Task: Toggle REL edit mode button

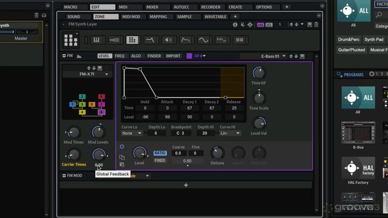Action: click(x=269, y=25)
